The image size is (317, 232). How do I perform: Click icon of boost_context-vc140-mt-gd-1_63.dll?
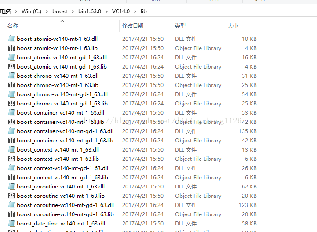tap(11, 168)
